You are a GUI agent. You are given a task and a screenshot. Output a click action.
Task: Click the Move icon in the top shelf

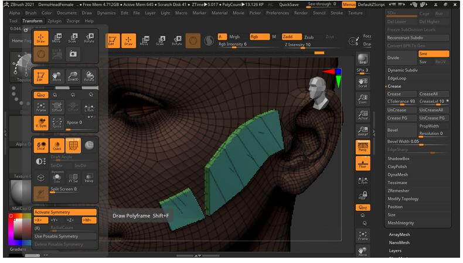coord(144,40)
